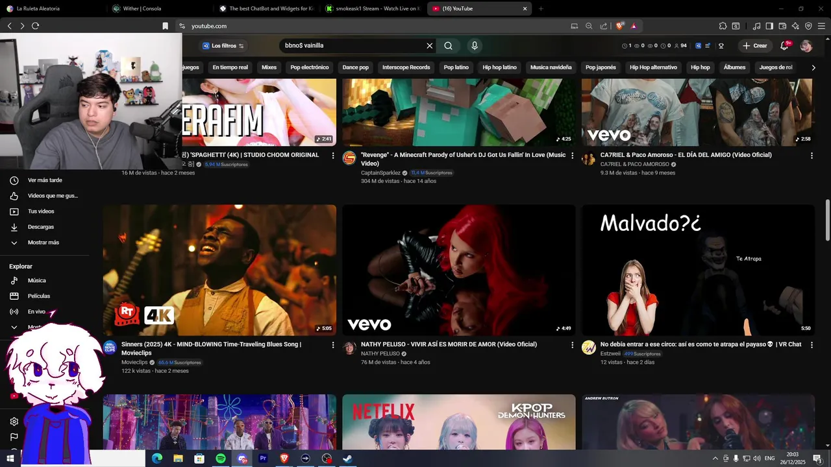Open the account avatar menu
This screenshot has height=467, width=831.
(806, 45)
